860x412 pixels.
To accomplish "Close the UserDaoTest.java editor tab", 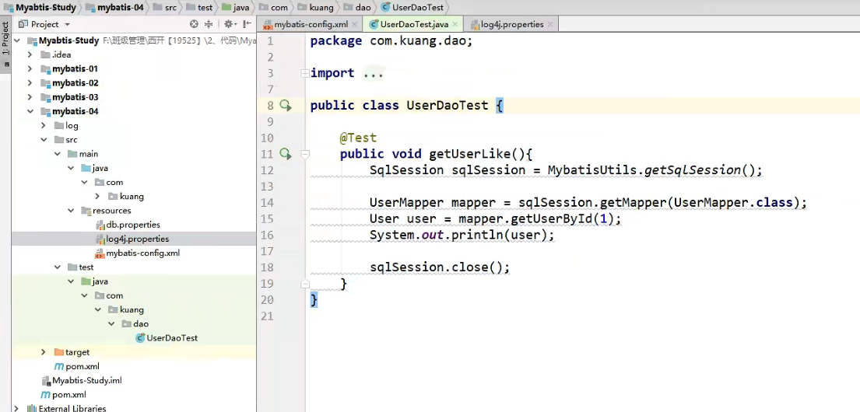I will point(455,24).
